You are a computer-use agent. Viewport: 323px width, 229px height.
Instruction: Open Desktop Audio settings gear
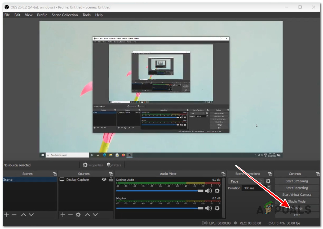pyautogui.click(x=217, y=191)
